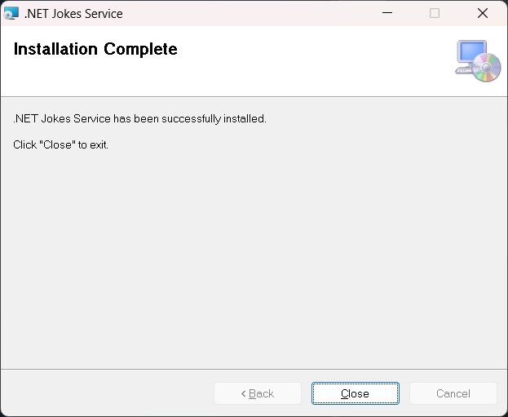Click the rainbow CD disc in the header
Viewport: 508px width, 417px height.
tap(486, 68)
